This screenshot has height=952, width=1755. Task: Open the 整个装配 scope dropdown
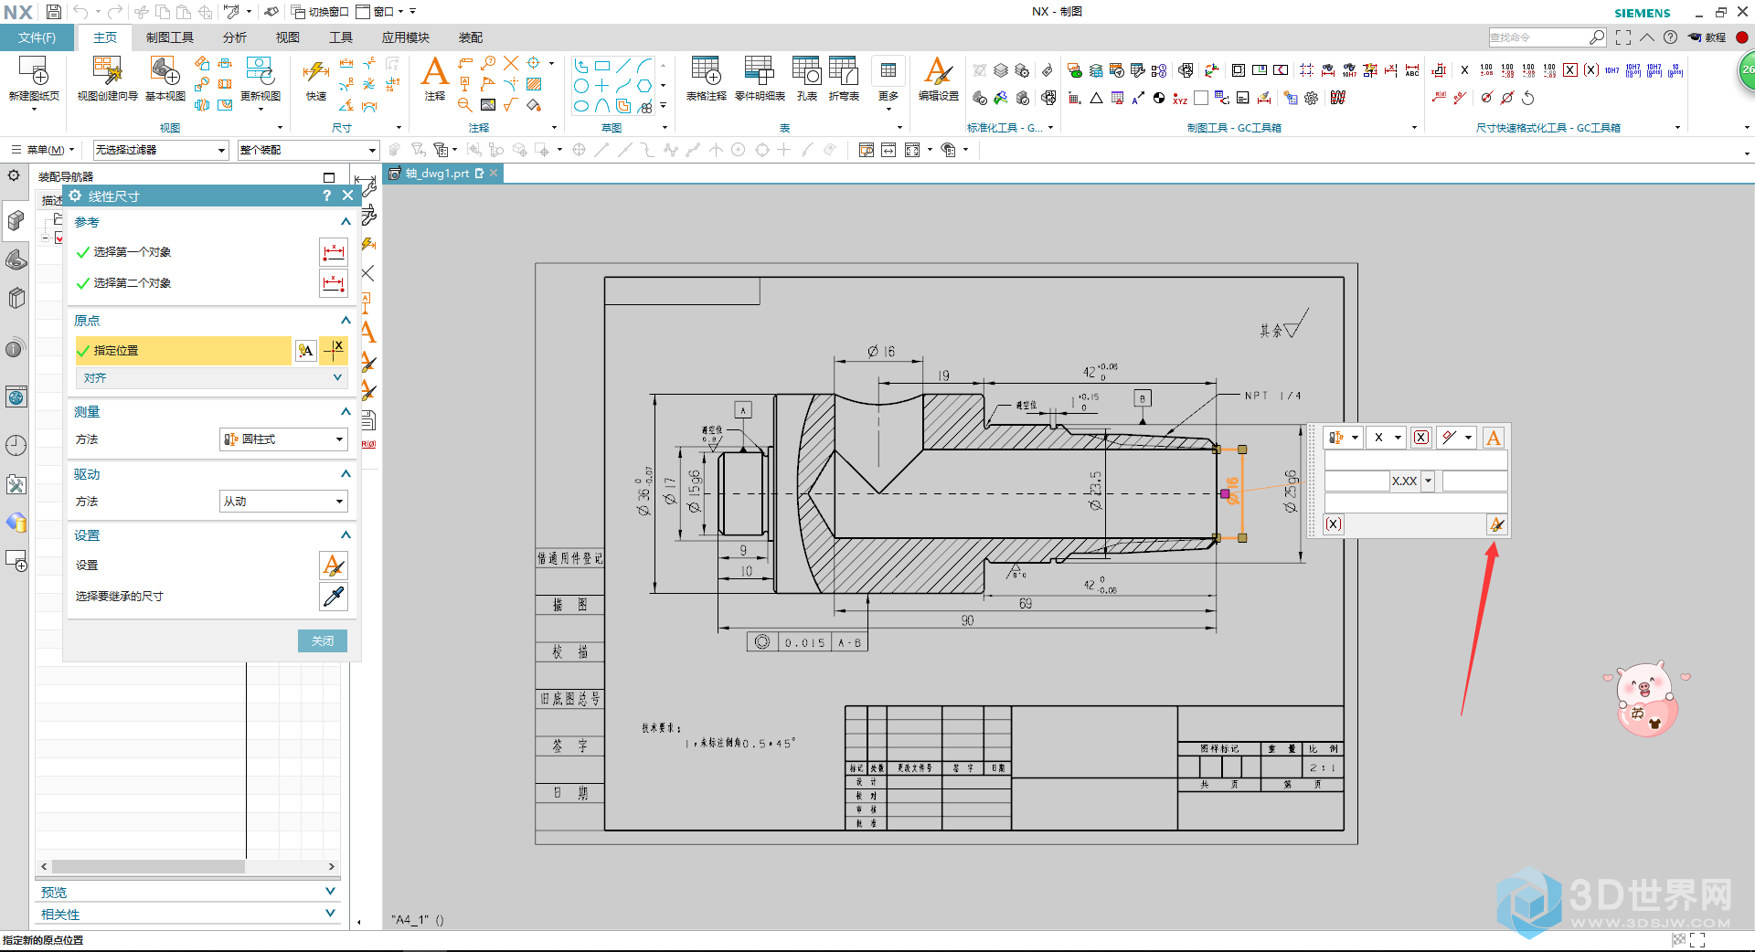pos(308,150)
